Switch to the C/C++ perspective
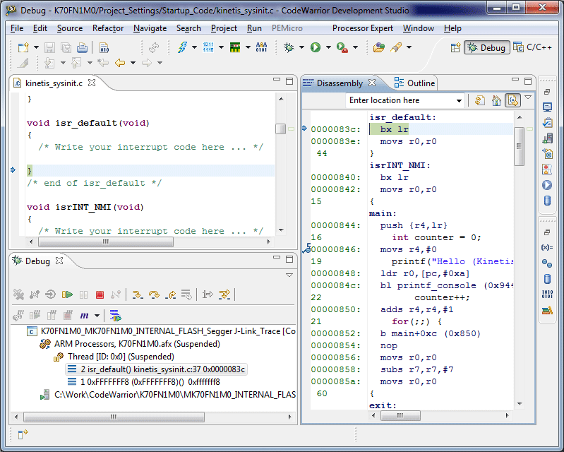564x452 pixels. [x=533, y=47]
